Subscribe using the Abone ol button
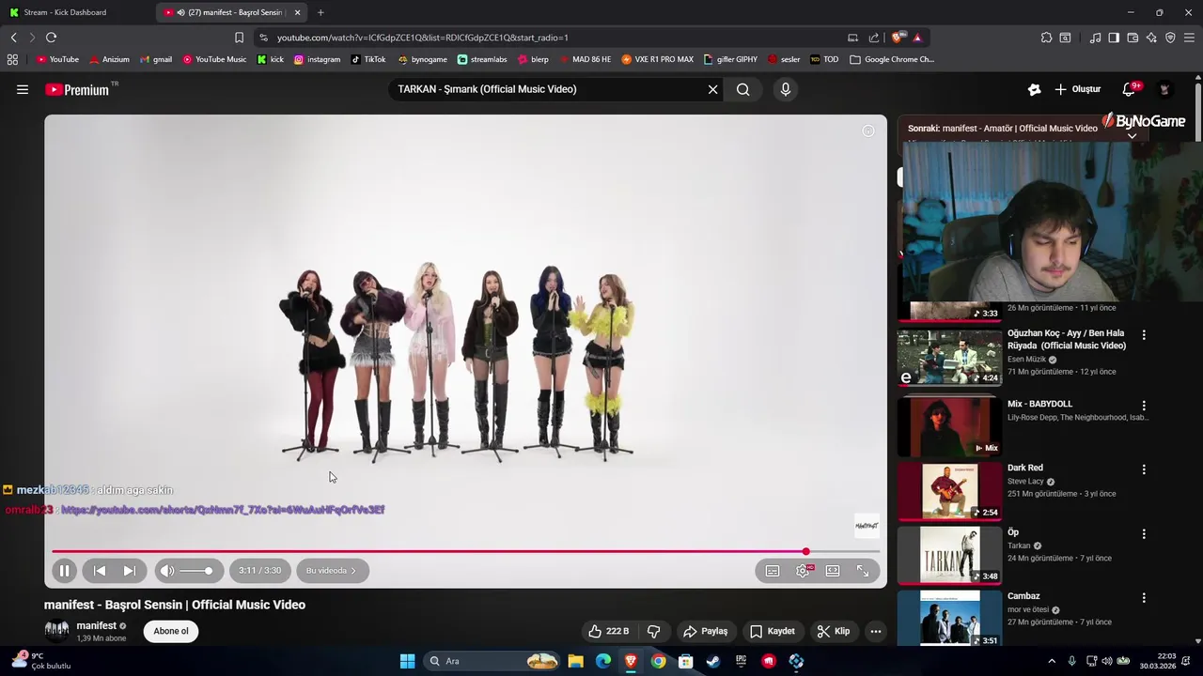1203x676 pixels. [x=171, y=631]
